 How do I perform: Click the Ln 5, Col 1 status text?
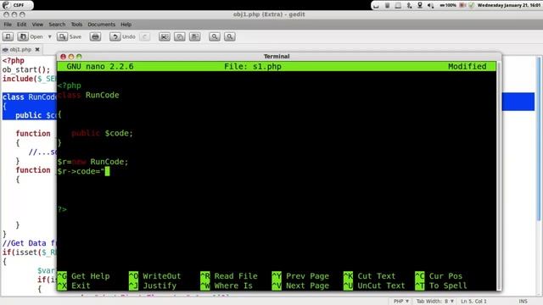[473, 302]
